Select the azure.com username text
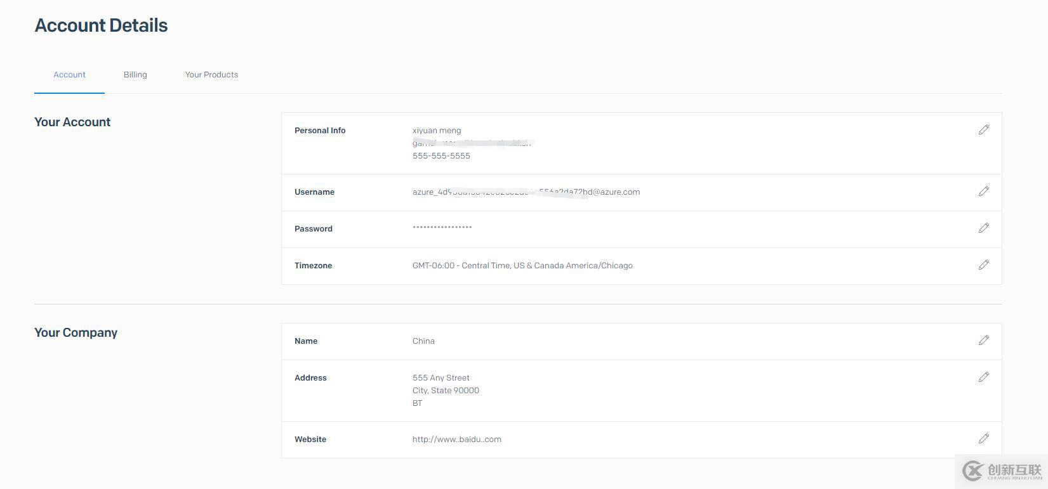The image size is (1048, 489). coord(526,192)
